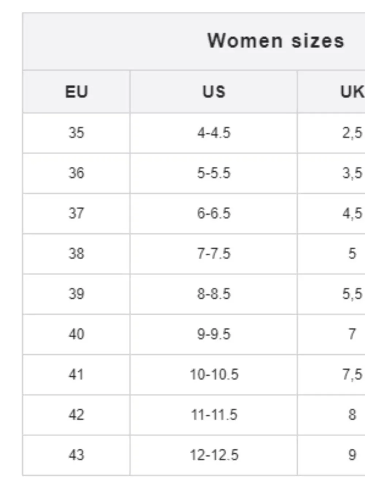
Task: Select US size 10-10.5 cell
Action: pyautogui.click(x=214, y=374)
